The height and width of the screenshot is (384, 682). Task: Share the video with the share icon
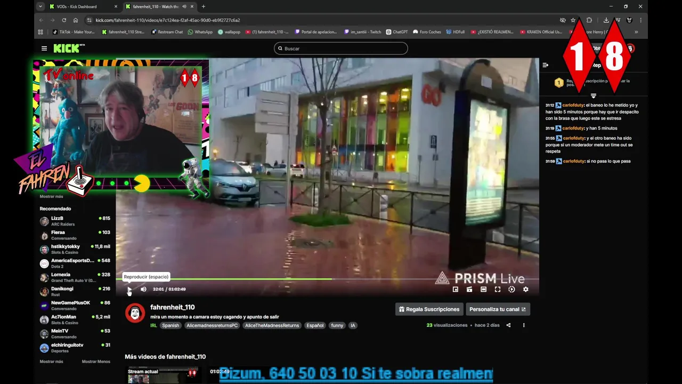tap(508, 325)
